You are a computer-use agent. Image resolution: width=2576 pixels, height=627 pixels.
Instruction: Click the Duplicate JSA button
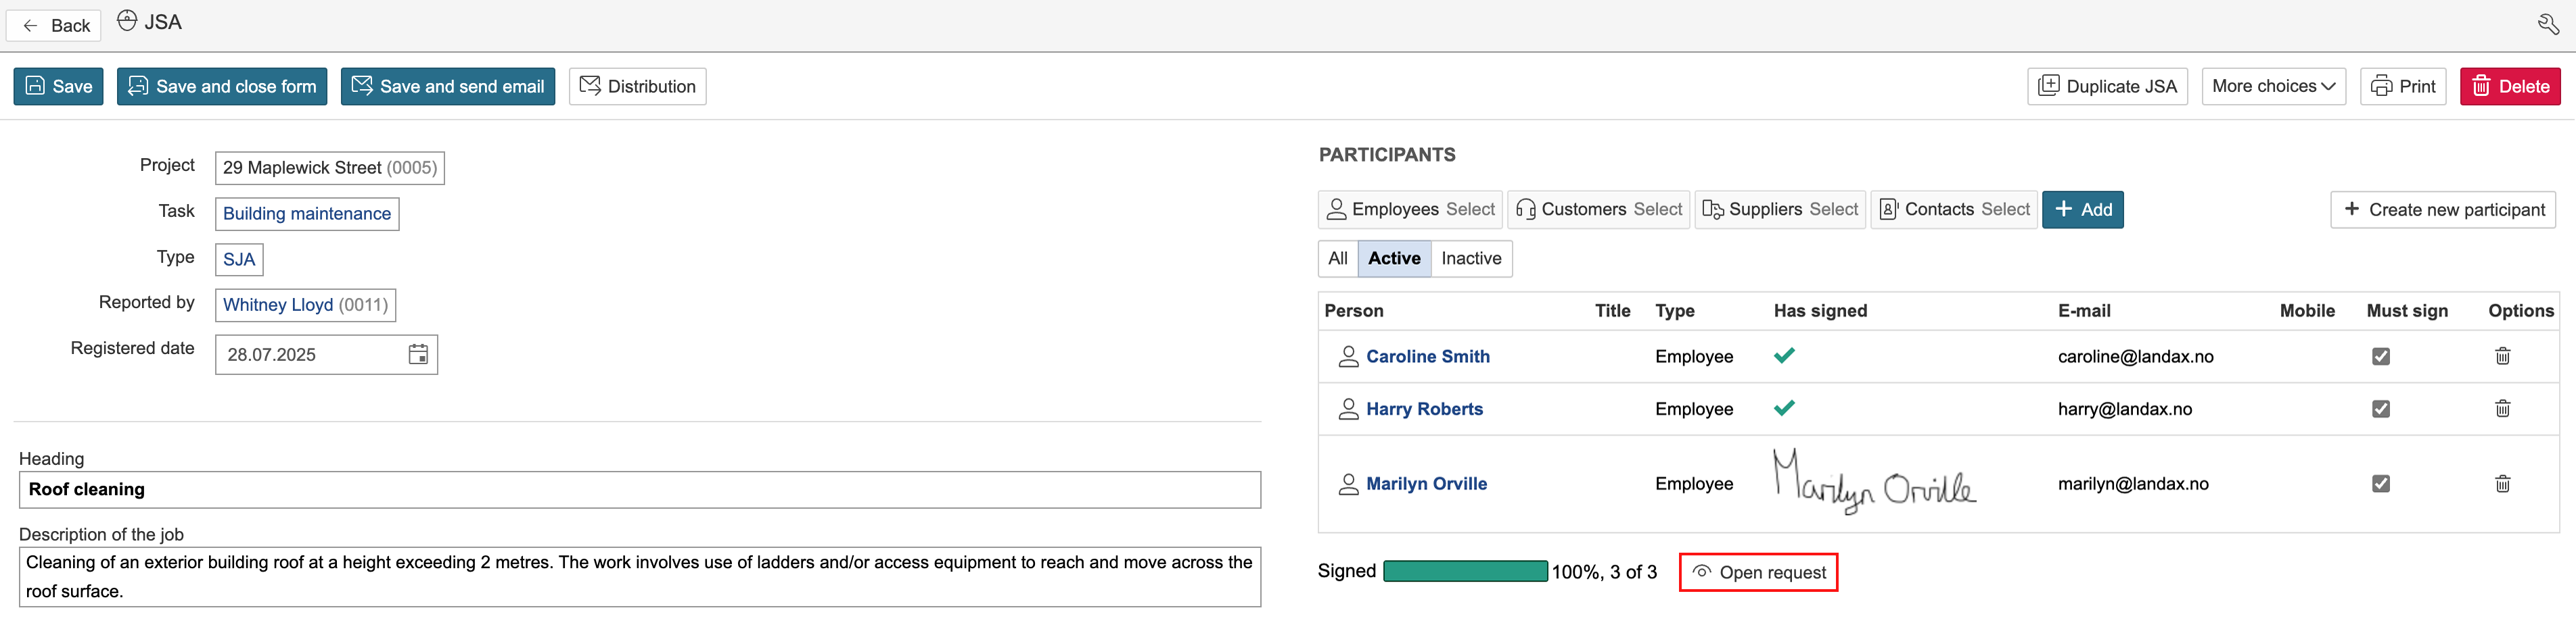click(x=2107, y=87)
